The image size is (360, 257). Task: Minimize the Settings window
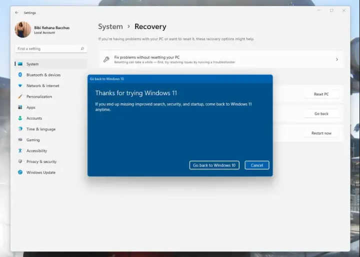pos(319,10)
